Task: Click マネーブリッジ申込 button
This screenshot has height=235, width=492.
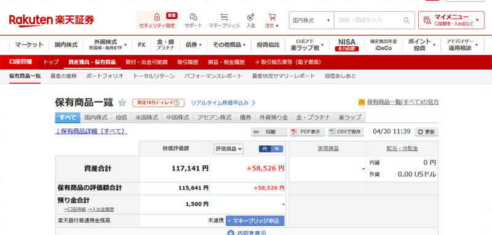Action: [255, 221]
